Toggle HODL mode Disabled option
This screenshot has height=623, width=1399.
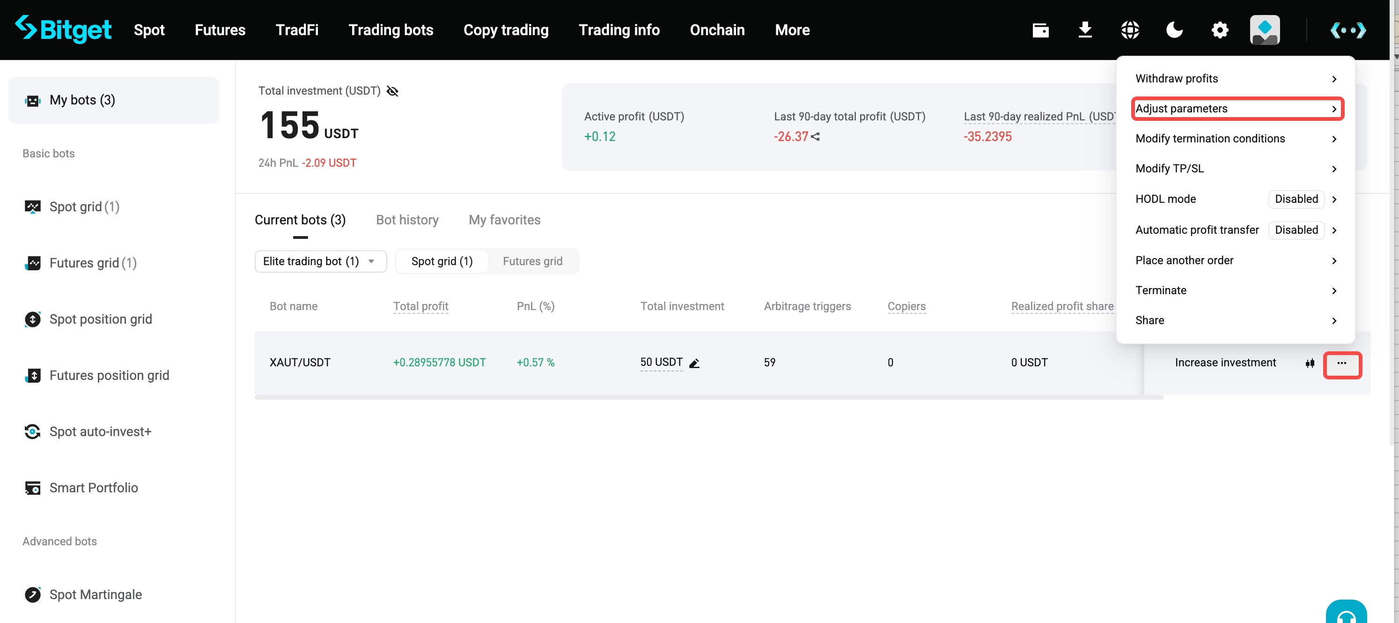coord(1296,199)
